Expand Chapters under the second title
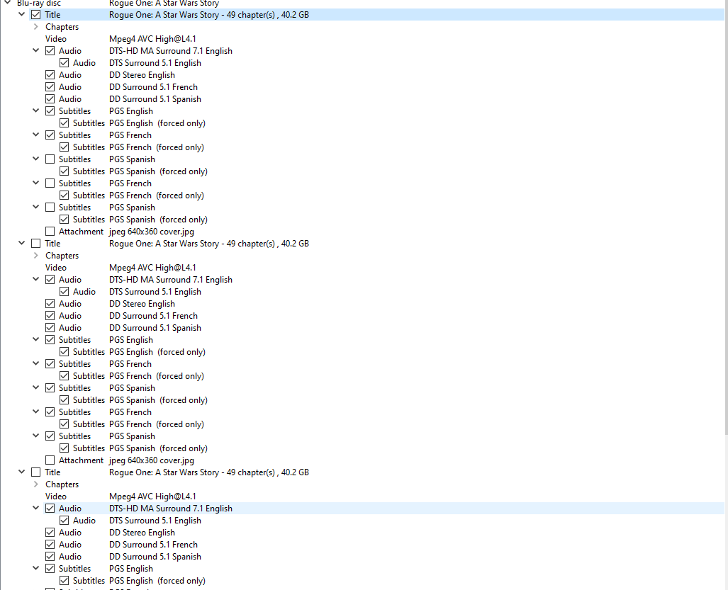The height and width of the screenshot is (590, 728). tap(35, 256)
